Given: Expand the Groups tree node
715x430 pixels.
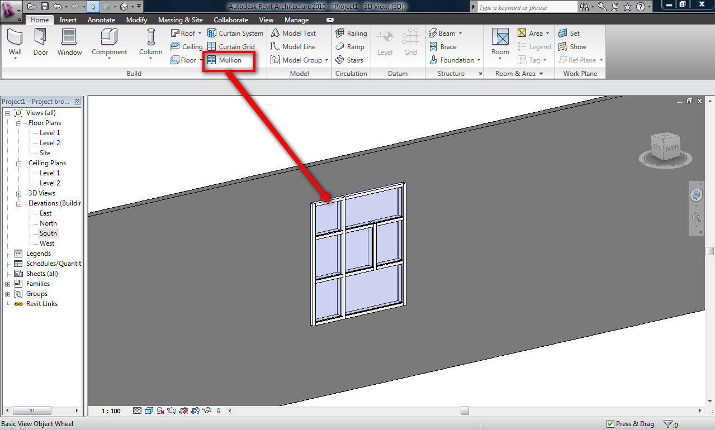Looking at the screenshot, I should 8,294.
